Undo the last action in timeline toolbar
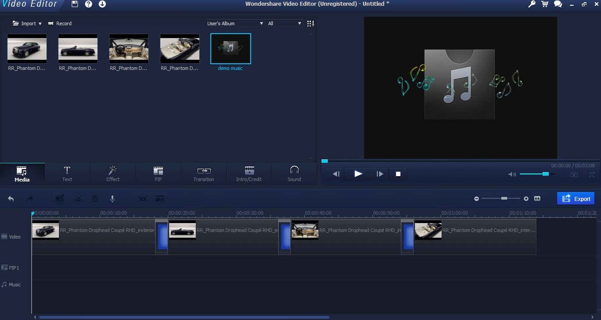The width and height of the screenshot is (601, 320). 11,199
